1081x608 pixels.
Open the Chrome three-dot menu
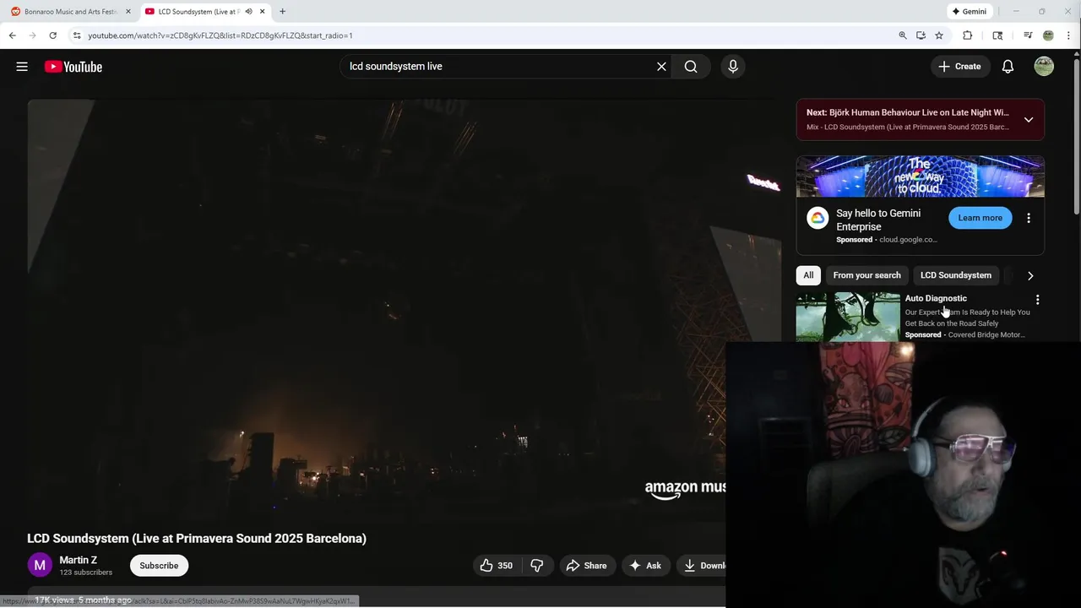(1069, 35)
